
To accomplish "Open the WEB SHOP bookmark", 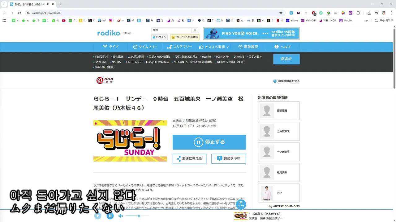I will (327, 21).
